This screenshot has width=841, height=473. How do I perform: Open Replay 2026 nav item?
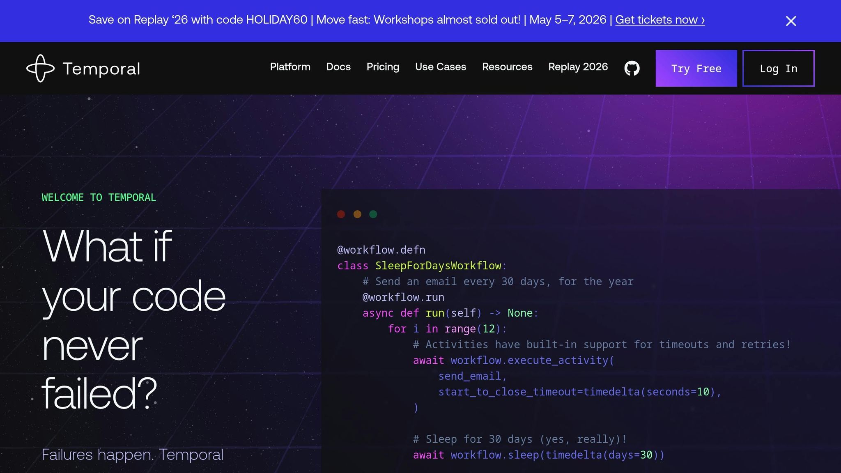coord(578,67)
